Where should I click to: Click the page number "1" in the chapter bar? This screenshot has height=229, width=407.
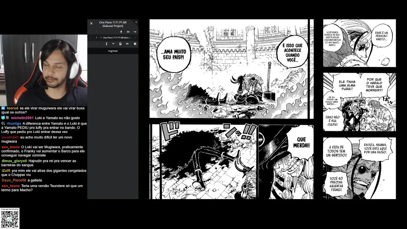click(x=96, y=38)
